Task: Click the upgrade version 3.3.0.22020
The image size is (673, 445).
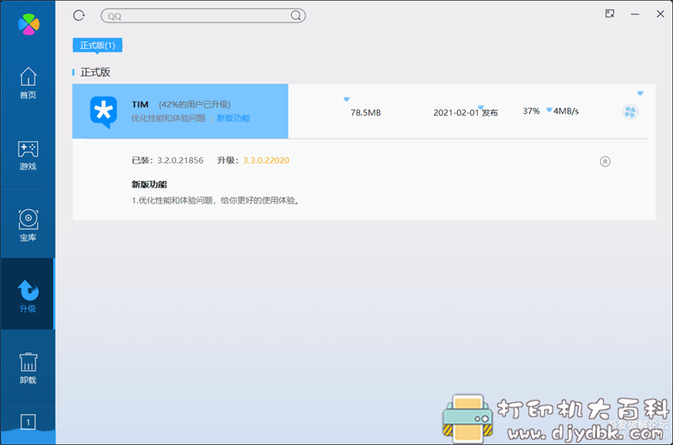Action: click(x=266, y=161)
